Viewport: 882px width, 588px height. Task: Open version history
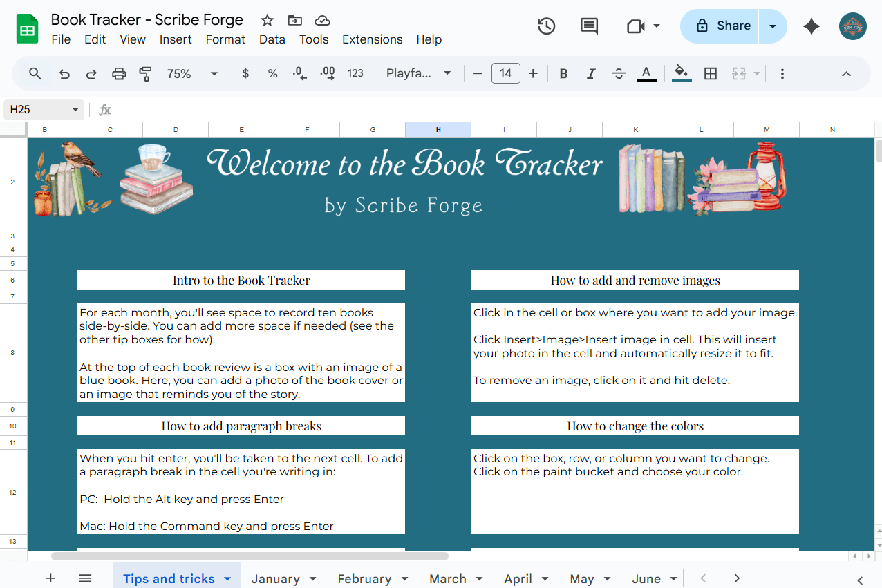[545, 26]
